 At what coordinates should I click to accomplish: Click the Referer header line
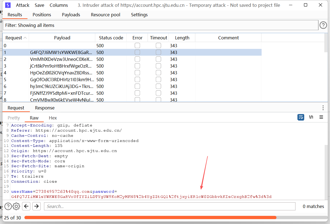pyautogui.click(x=66, y=131)
